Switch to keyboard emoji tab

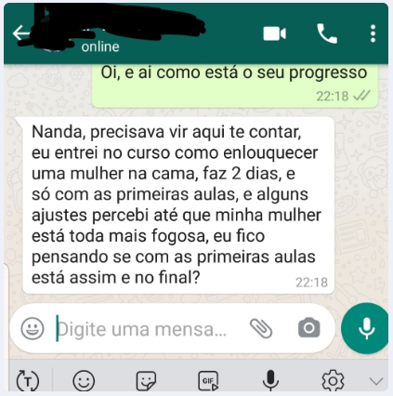(84, 380)
